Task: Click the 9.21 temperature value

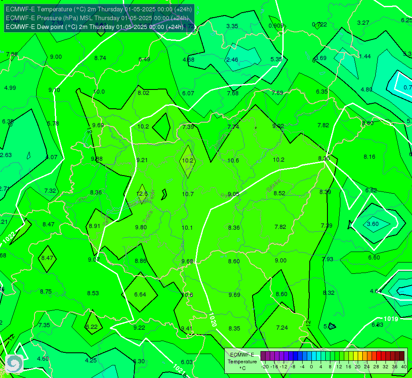Action: coord(142,160)
